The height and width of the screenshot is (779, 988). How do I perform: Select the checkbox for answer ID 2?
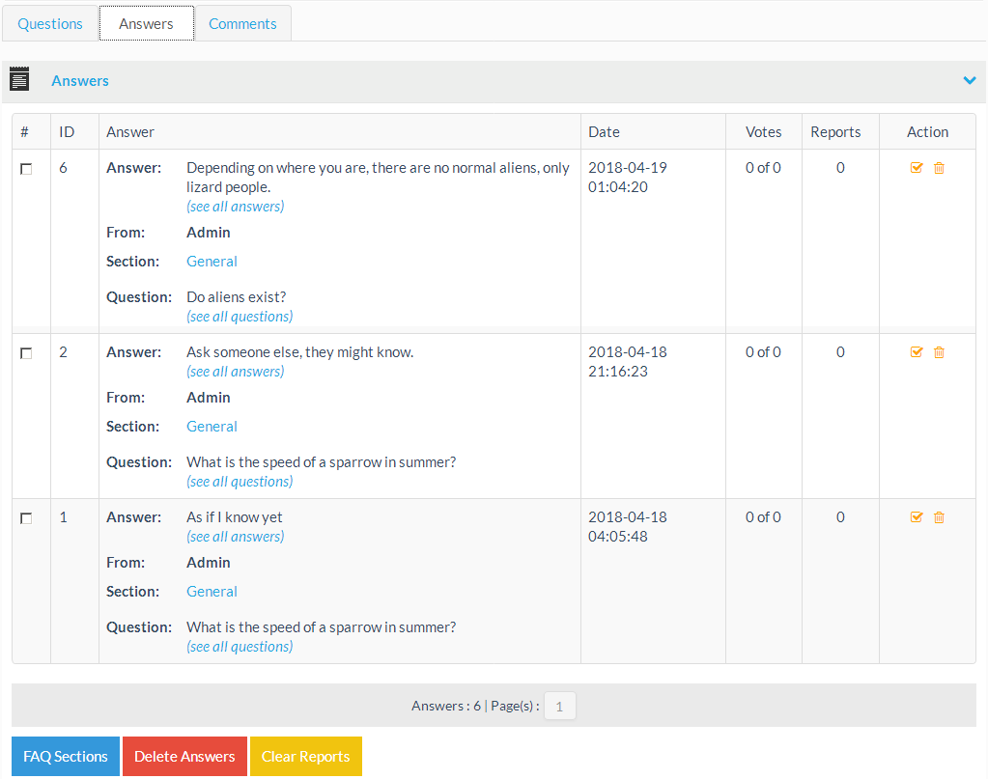pos(26,353)
